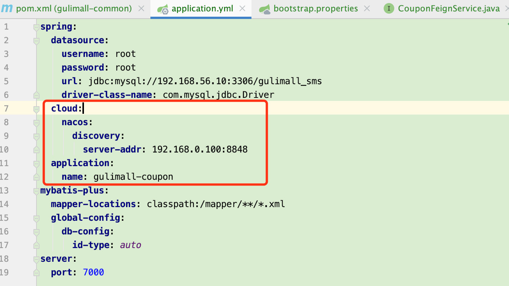Viewport: 509px width, 286px height.
Task: Collapse the application block fold marker
Action: tap(36, 163)
